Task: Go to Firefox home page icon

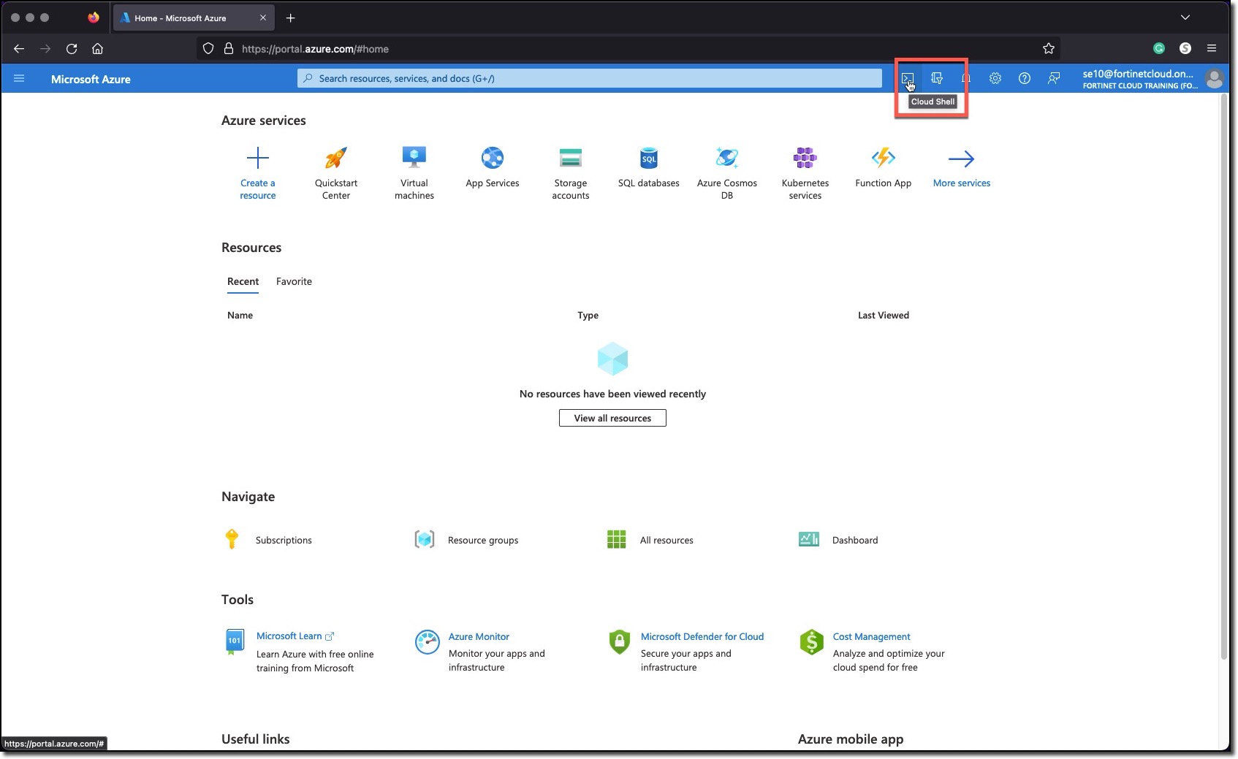Action: pyautogui.click(x=97, y=48)
